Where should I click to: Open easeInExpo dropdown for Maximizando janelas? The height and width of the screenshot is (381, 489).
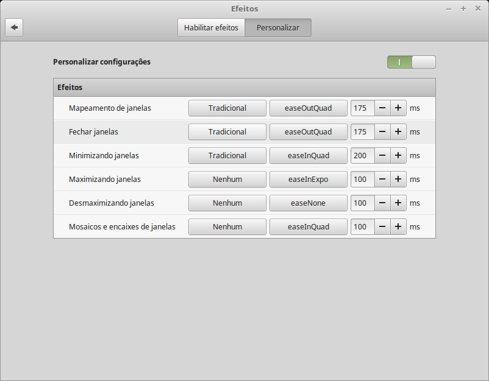pos(308,179)
